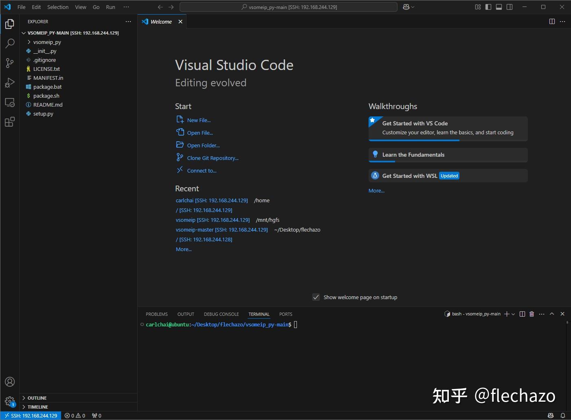This screenshot has height=420, width=571.
Task: Open the Remote Explorer view
Action: click(10, 103)
